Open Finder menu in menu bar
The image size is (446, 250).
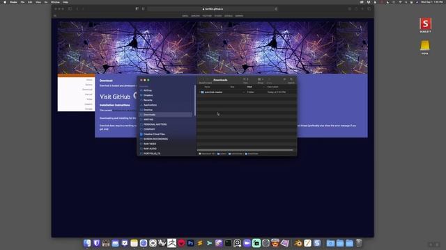pyautogui.click(x=13, y=2)
